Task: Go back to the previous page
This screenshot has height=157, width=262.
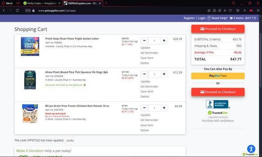Action: pyautogui.click(x=4, y=11)
